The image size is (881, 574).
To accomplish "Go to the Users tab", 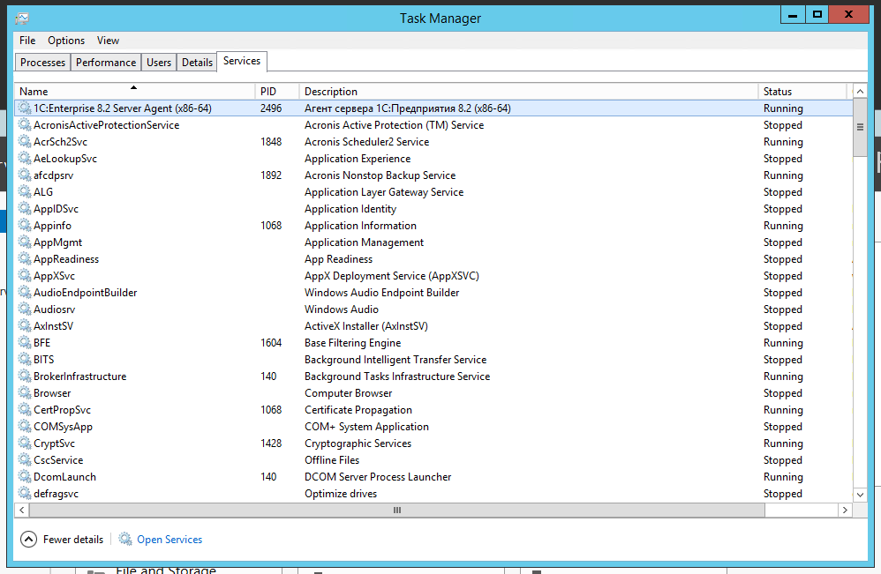I will pos(159,63).
